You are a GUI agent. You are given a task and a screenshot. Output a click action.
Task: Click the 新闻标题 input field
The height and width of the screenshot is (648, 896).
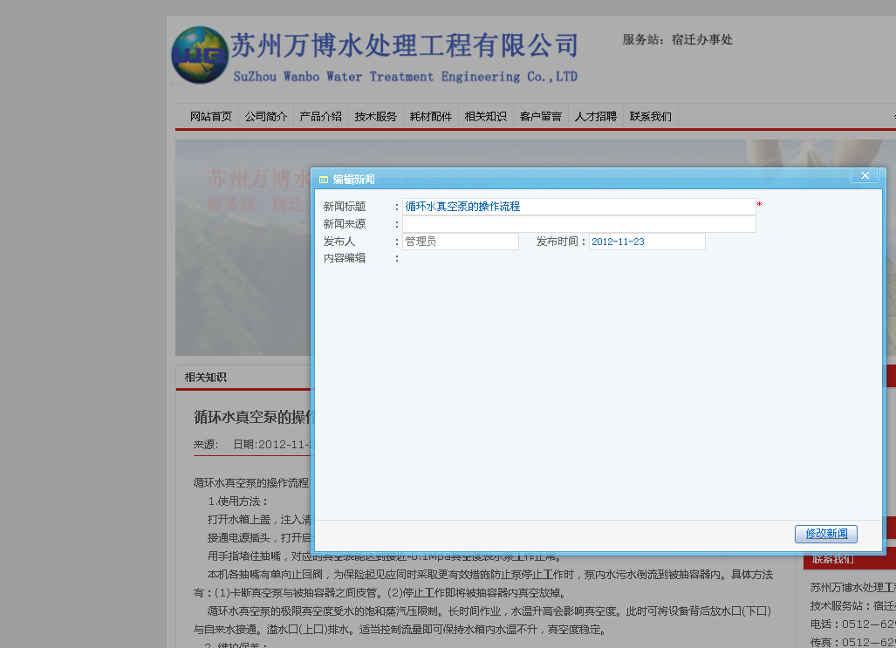pos(578,207)
